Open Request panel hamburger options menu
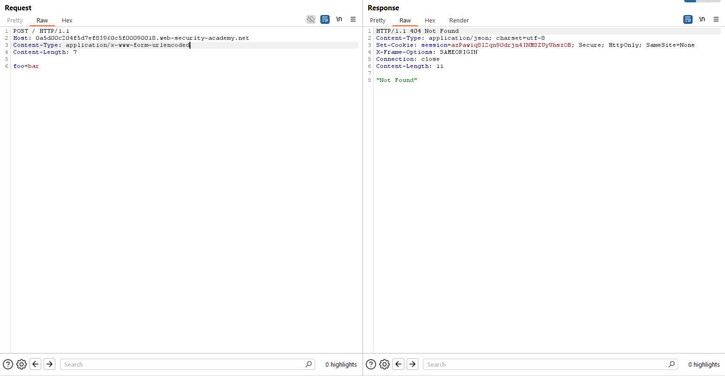725x376 pixels. coord(353,19)
